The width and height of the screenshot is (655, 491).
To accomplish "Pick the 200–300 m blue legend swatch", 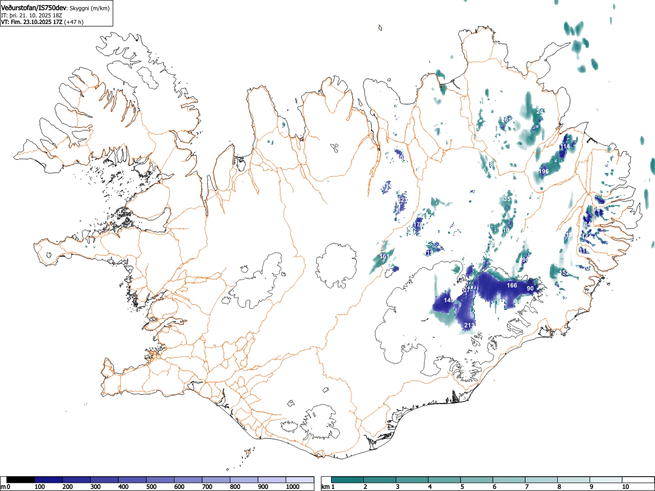I will point(77,480).
